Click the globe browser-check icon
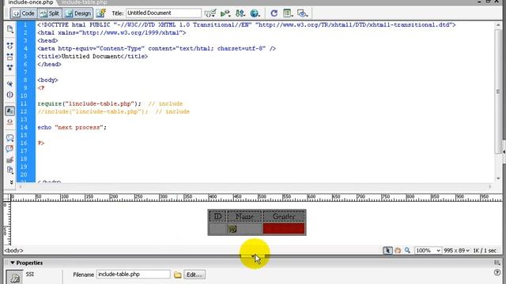Screen dimensions: 506x284 pos(255,13)
